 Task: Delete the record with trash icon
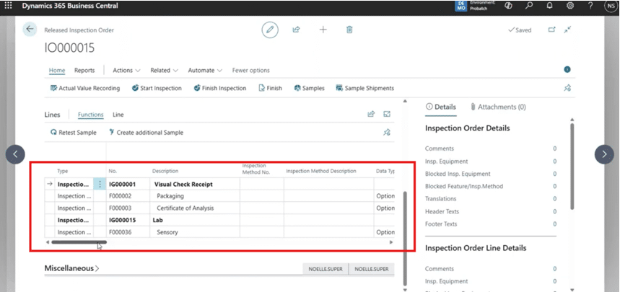(349, 30)
